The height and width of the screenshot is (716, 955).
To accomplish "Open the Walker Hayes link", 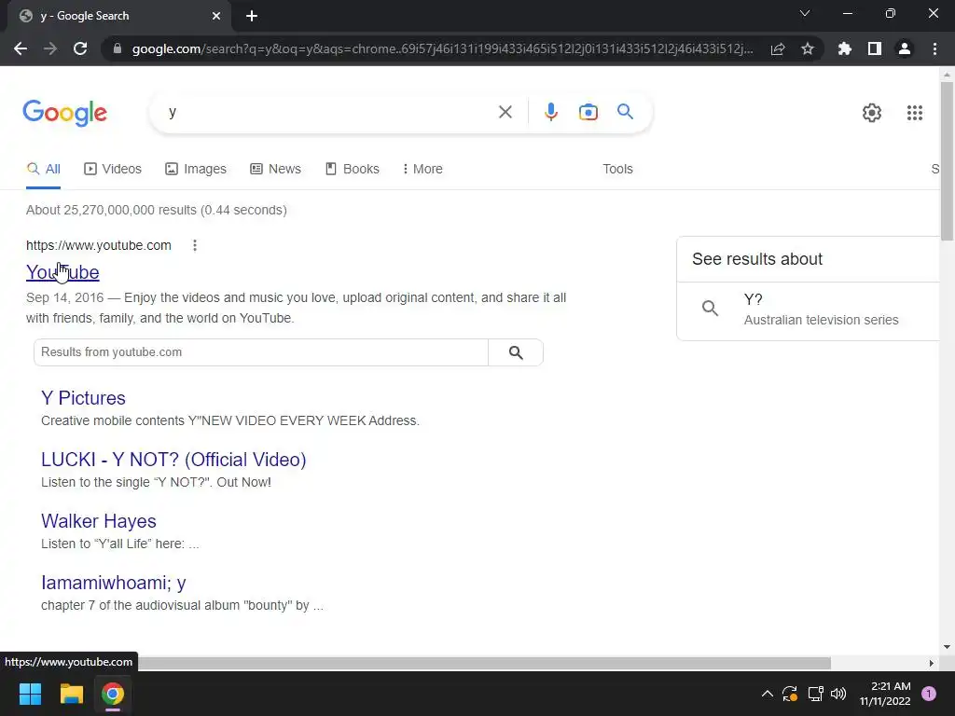I will [99, 521].
